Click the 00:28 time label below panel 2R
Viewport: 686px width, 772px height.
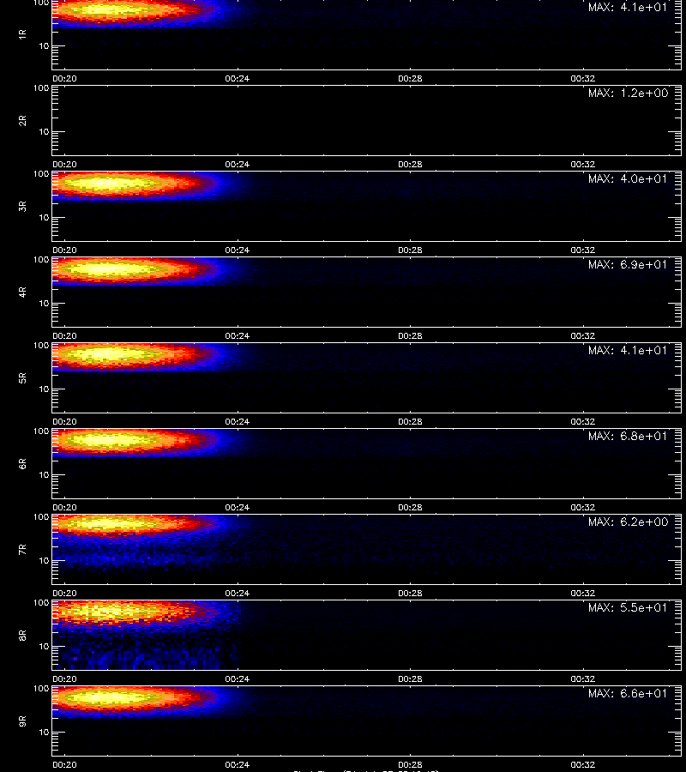(410, 164)
